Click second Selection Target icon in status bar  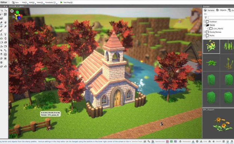pyautogui.click(x=149, y=141)
